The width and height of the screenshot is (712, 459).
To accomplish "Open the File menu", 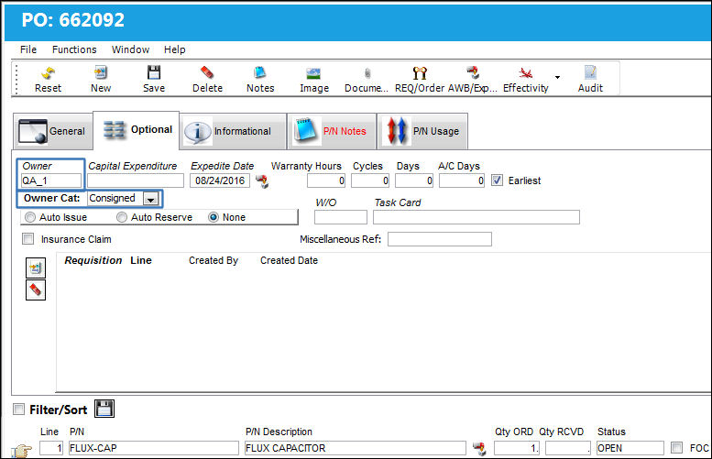I will point(28,49).
